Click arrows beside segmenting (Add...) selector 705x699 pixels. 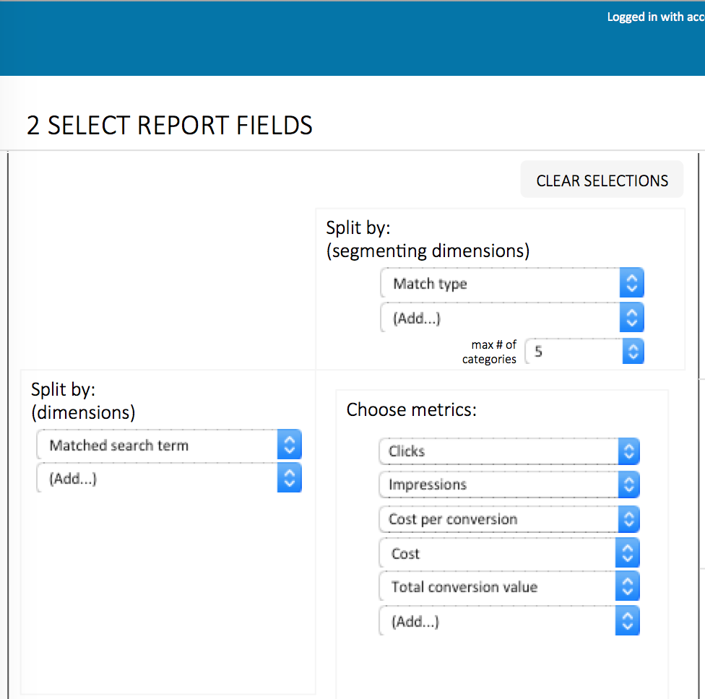pos(632,318)
